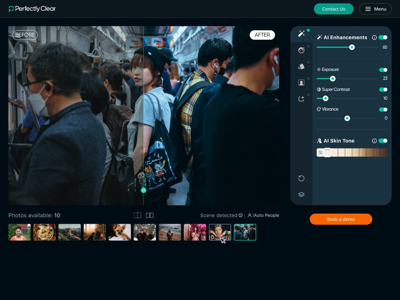Click the reset adjustments circular arrow icon

301,179
